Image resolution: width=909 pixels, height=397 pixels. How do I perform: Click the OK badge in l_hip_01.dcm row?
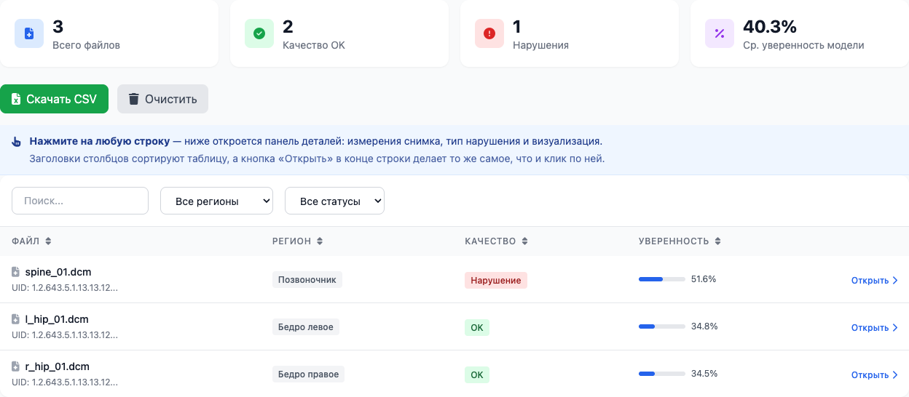click(x=477, y=327)
